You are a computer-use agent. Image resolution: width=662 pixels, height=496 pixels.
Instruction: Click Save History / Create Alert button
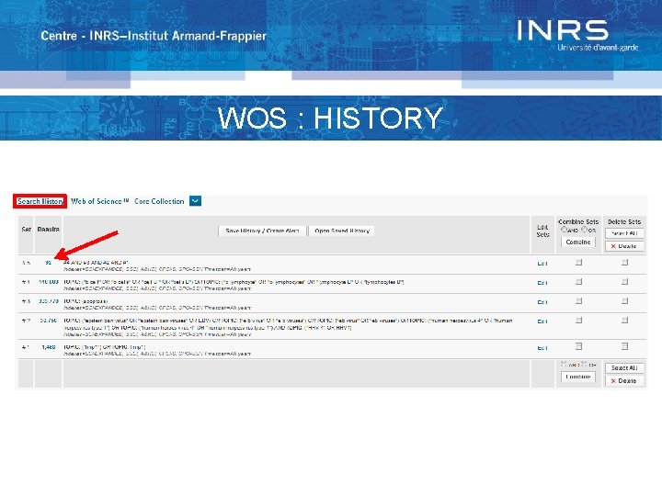coord(262,231)
